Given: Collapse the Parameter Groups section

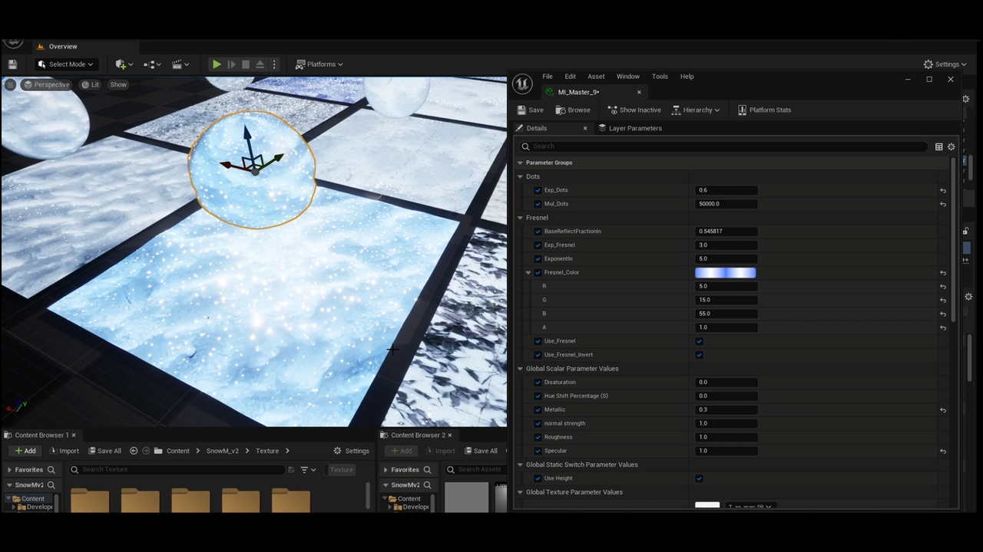Looking at the screenshot, I should pos(520,163).
